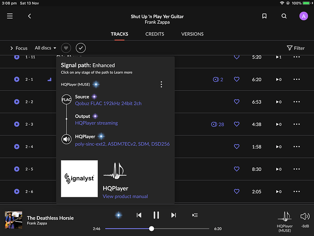Image resolution: width=314 pixels, height=236 pixels.
Task: Open the hamburger navigation menu
Action: coord(10,16)
